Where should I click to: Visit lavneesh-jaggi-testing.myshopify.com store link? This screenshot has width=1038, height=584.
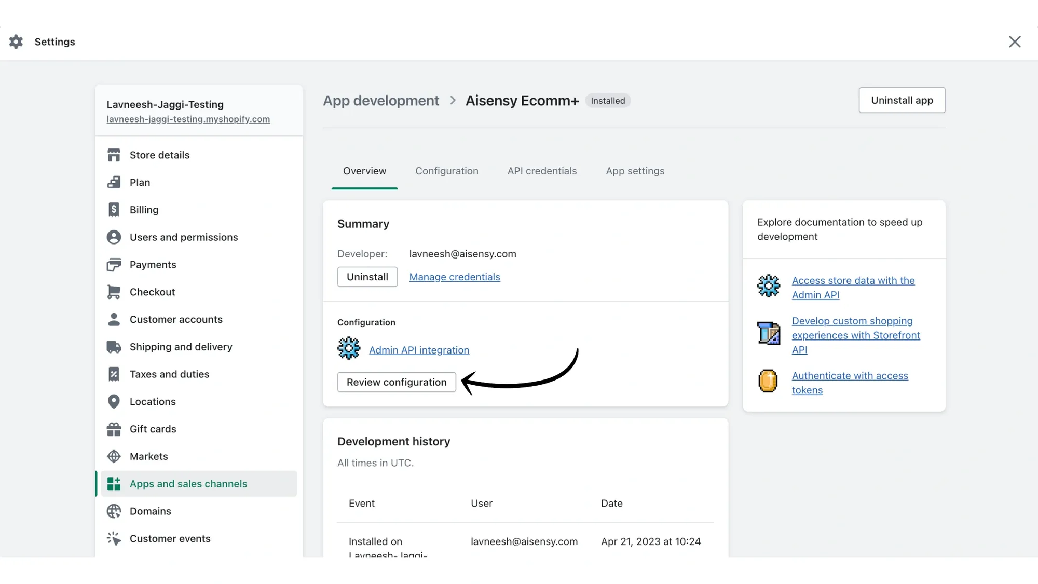pyautogui.click(x=188, y=119)
